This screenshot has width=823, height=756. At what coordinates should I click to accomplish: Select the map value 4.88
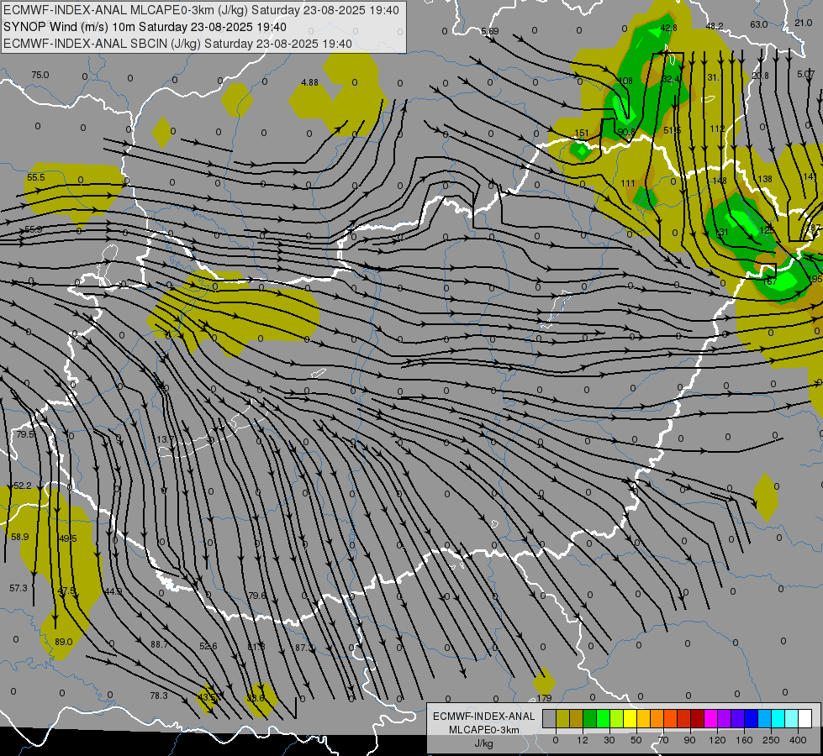click(x=309, y=82)
